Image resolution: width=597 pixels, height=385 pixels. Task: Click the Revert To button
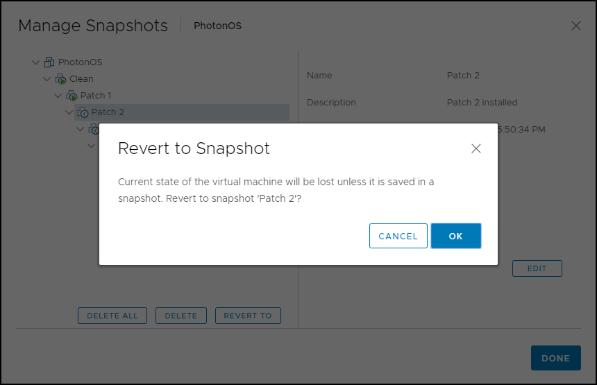[248, 316]
